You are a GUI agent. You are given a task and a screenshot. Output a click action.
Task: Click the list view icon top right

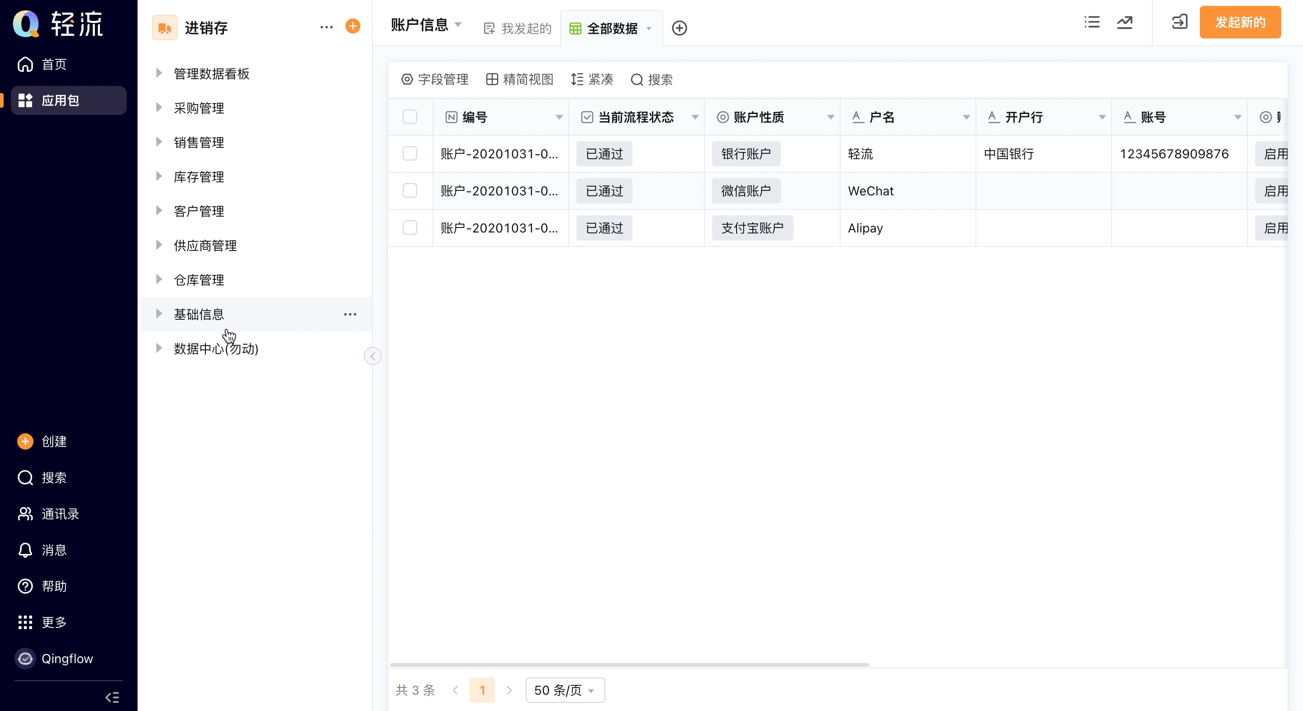coord(1092,22)
